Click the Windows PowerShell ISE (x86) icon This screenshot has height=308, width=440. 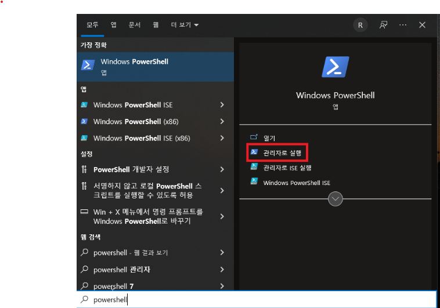(84, 137)
